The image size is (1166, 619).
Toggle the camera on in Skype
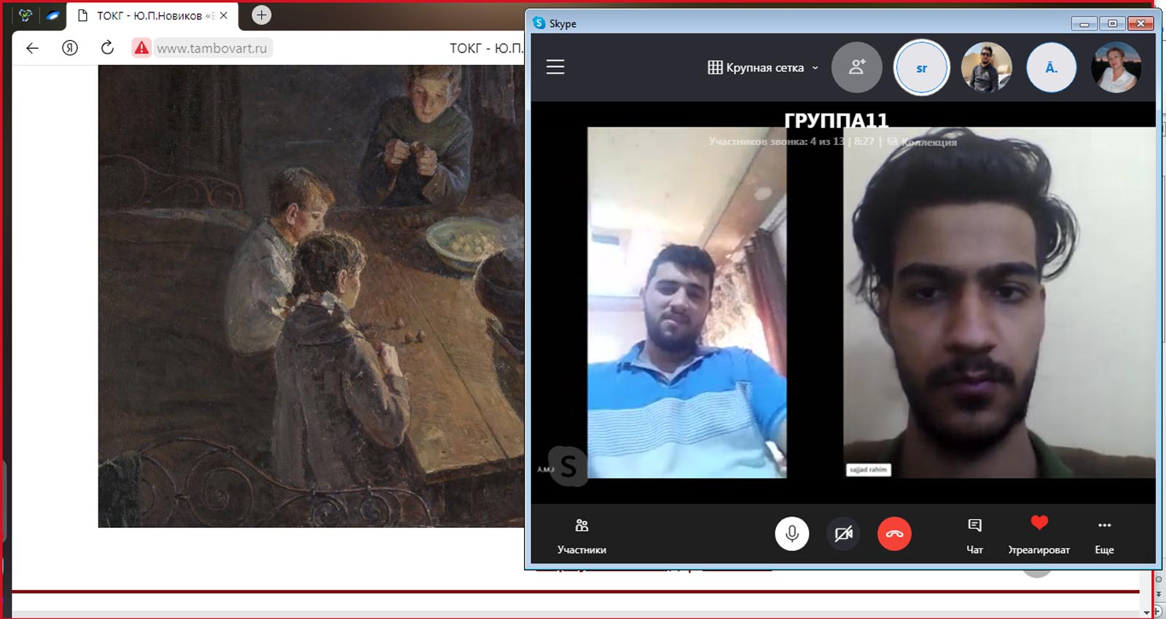coord(843,534)
